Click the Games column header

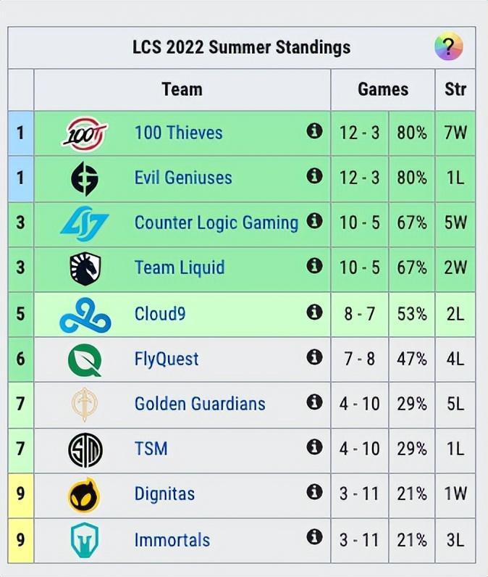click(x=382, y=89)
